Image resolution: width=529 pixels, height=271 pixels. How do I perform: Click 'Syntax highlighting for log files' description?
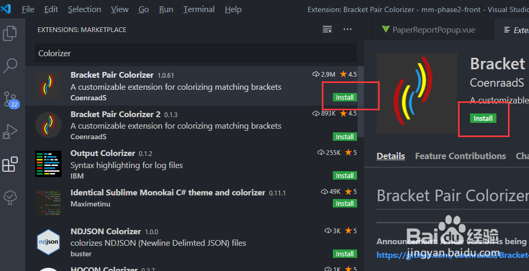127,165
